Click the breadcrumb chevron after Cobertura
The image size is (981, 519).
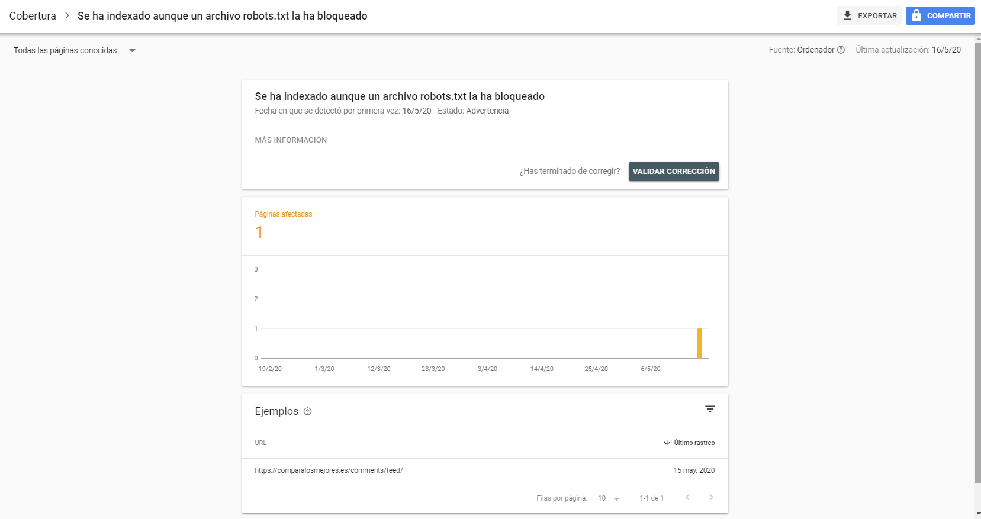click(x=67, y=15)
